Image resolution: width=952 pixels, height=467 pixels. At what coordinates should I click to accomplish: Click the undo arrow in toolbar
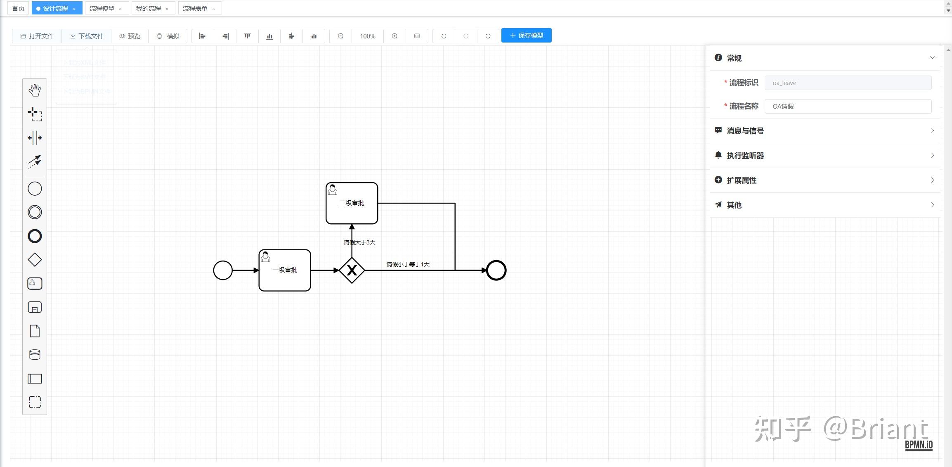click(444, 36)
